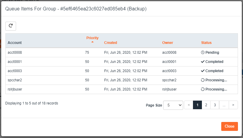Sort the table by Status column
Image resolution: width=243 pixels, height=138 pixels.
[x=206, y=43]
